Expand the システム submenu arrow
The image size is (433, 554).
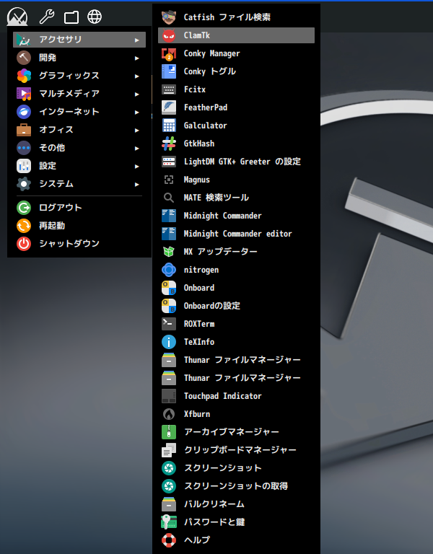pyautogui.click(x=137, y=184)
